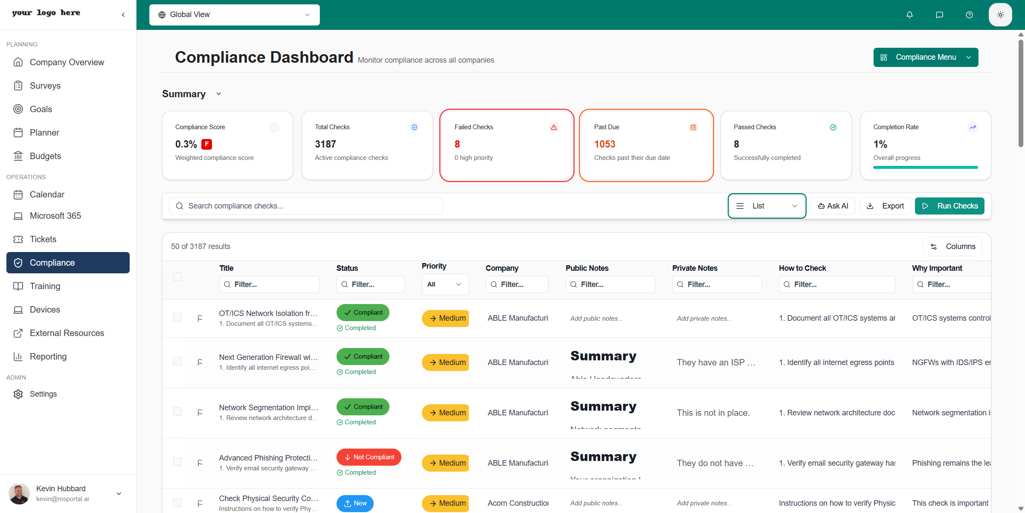Collapse the sidebar with the chevron arrow

point(123,14)
